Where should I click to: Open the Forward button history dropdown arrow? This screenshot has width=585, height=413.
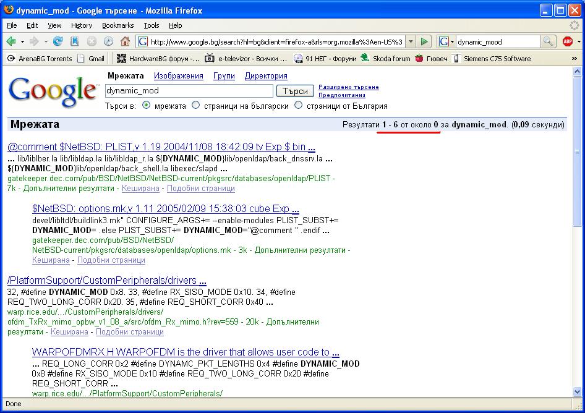[46, 42]
